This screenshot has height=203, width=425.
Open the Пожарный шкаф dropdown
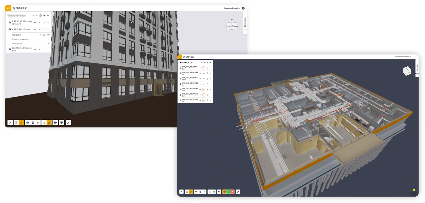coord(232,8)
